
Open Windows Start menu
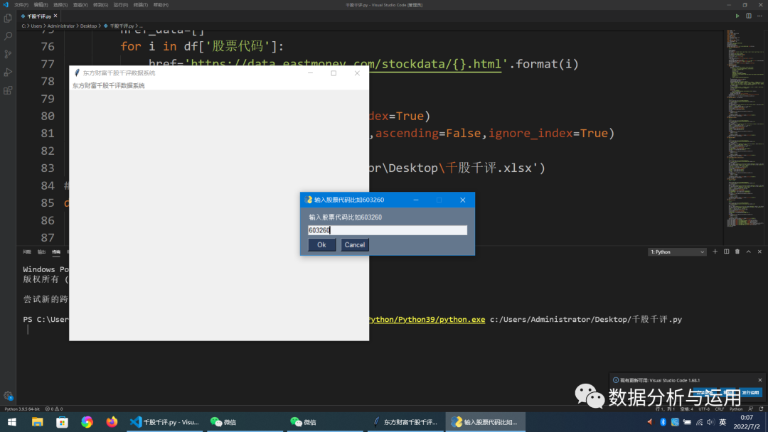click(x=12, y=422)
